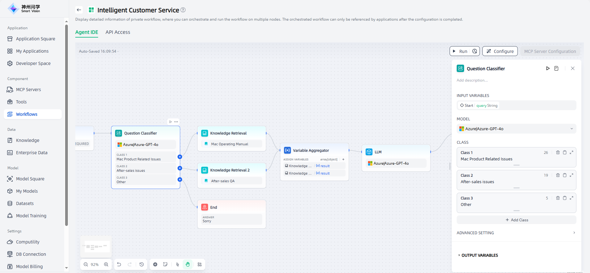
Task: Open the Configure button
Action: [500, 51]
